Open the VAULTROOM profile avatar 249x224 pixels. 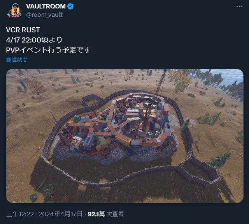(14, 11)
